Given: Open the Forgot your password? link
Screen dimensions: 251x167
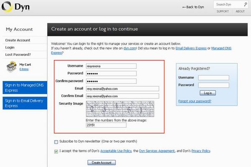Looking at the screenshot, I should 195,101.
